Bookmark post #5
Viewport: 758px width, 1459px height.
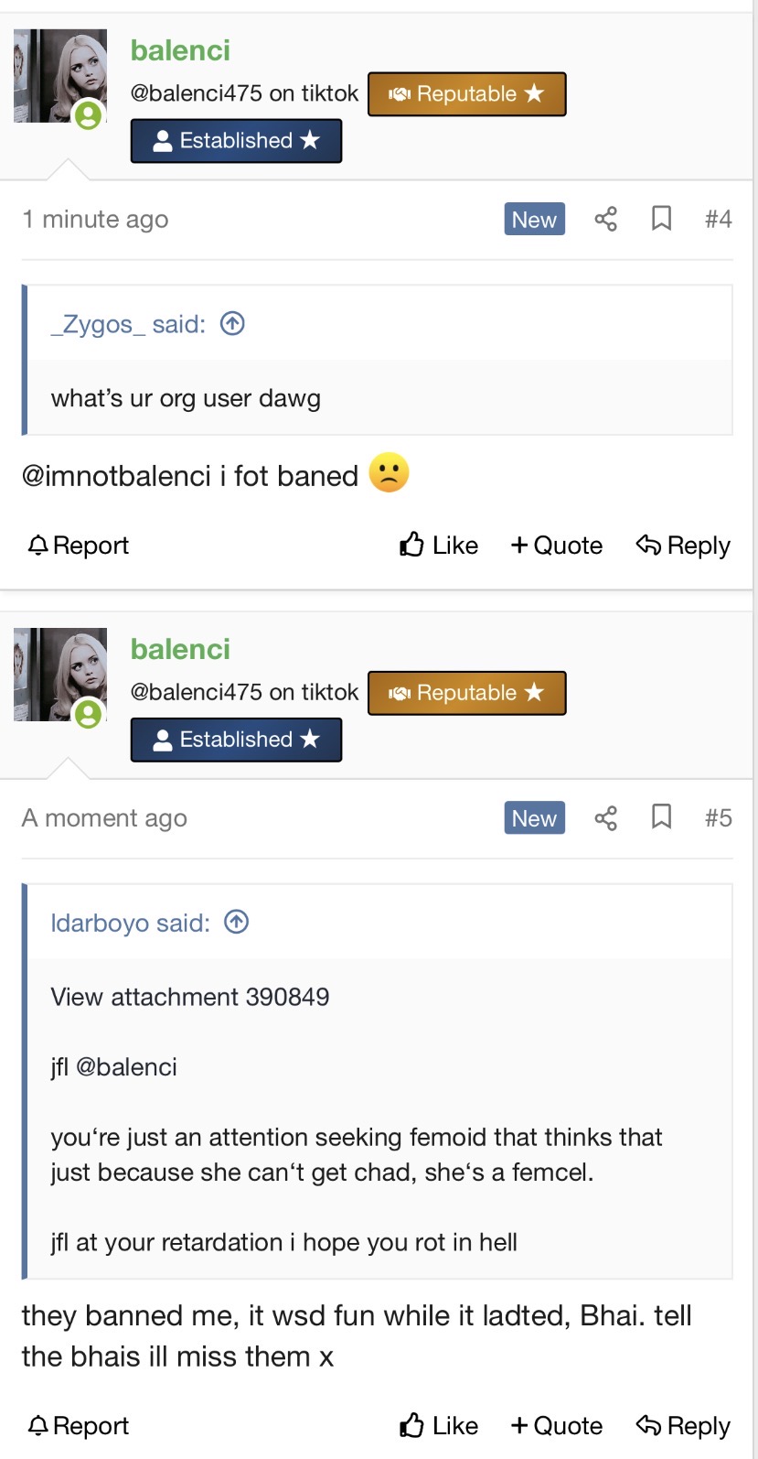coord(661,817)
